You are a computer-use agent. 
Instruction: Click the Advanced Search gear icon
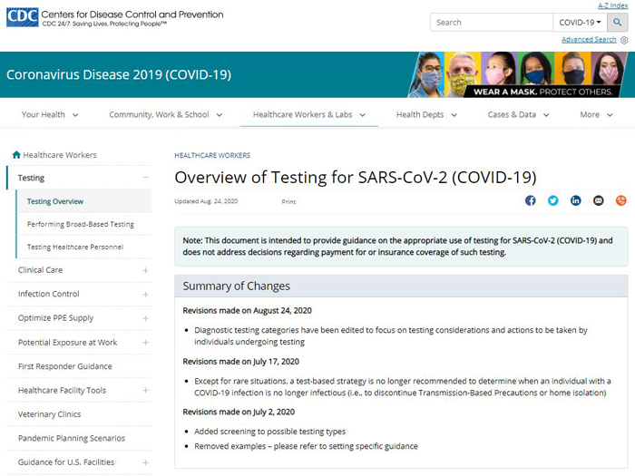point(624,40)
